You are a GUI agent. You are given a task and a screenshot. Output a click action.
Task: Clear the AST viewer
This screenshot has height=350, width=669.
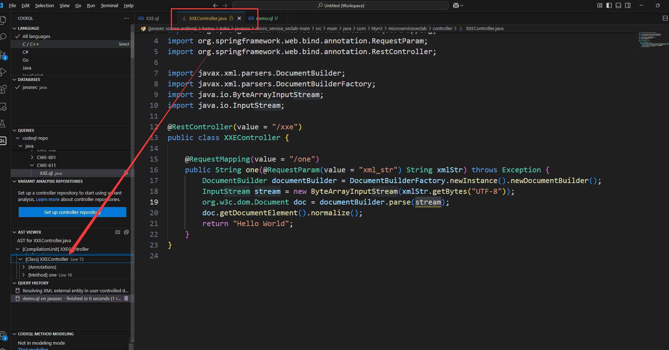[118, 232]
